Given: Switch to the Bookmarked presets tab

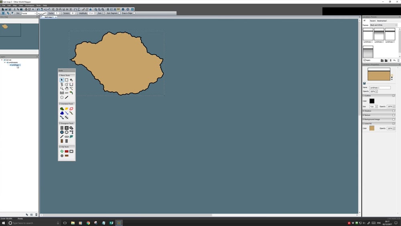Looking at the screenshot, I should [382, 21].
